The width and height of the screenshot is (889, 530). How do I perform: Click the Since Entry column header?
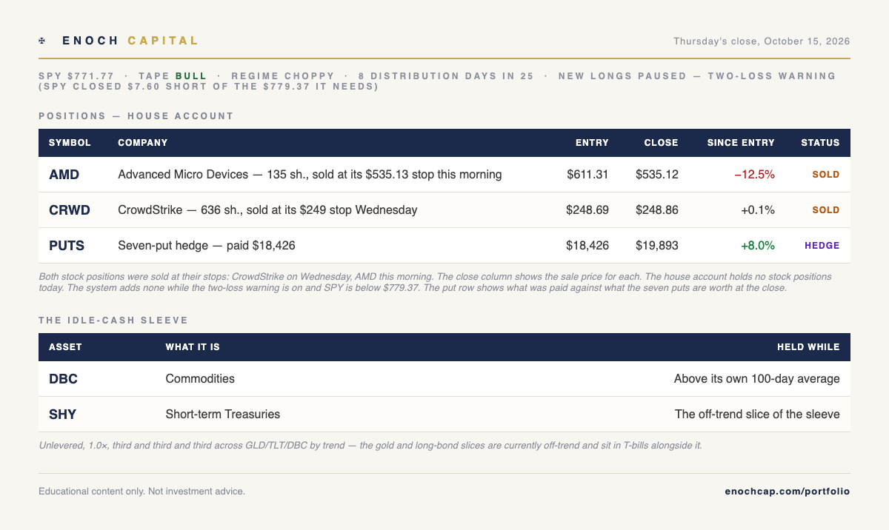click(741, 143)
